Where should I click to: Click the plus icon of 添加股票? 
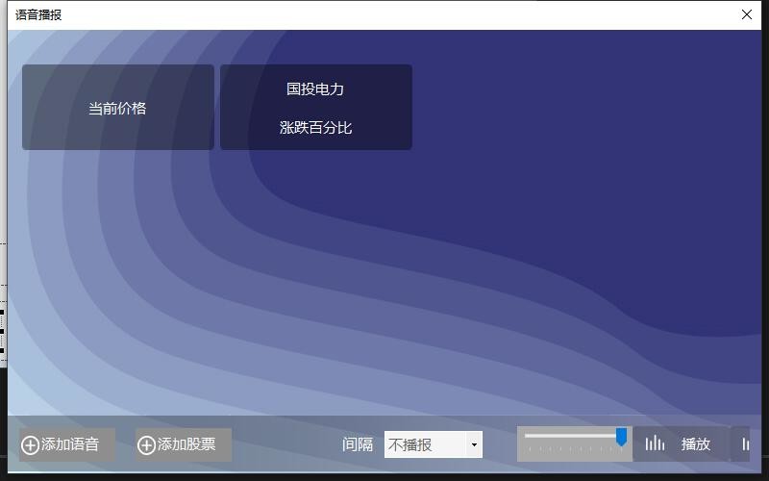[146, 445]
